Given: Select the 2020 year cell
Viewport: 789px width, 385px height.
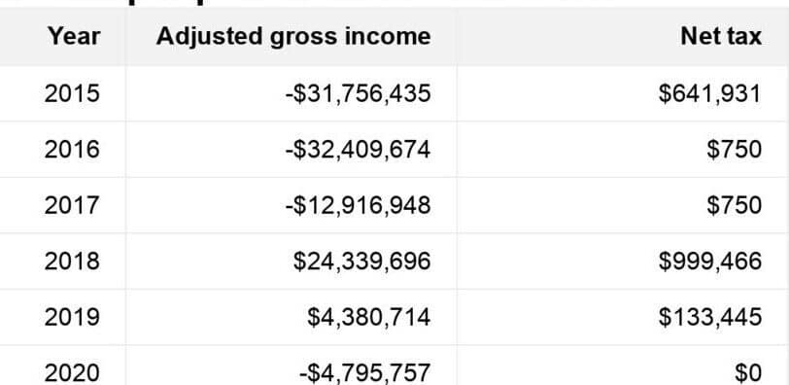Looking at the screenshot, I should (72, 373).
